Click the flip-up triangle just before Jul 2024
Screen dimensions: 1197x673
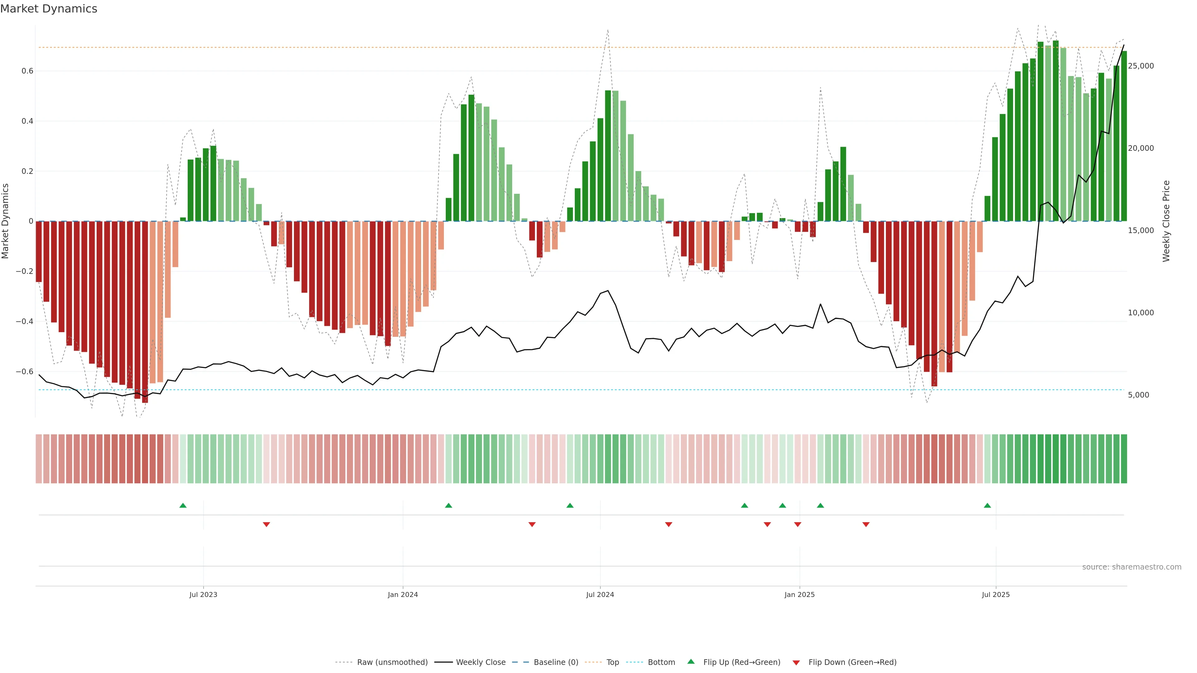tap(570, 505)
